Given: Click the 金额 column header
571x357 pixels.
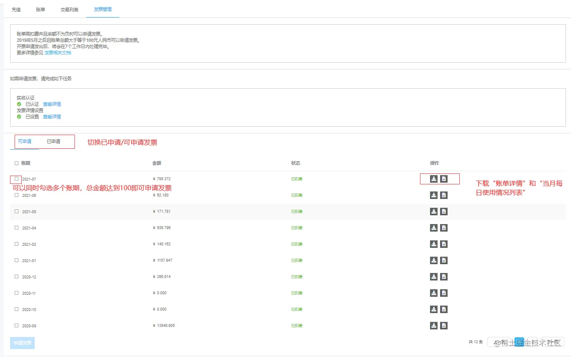Looking at the screenshot, I should [157, 163].
